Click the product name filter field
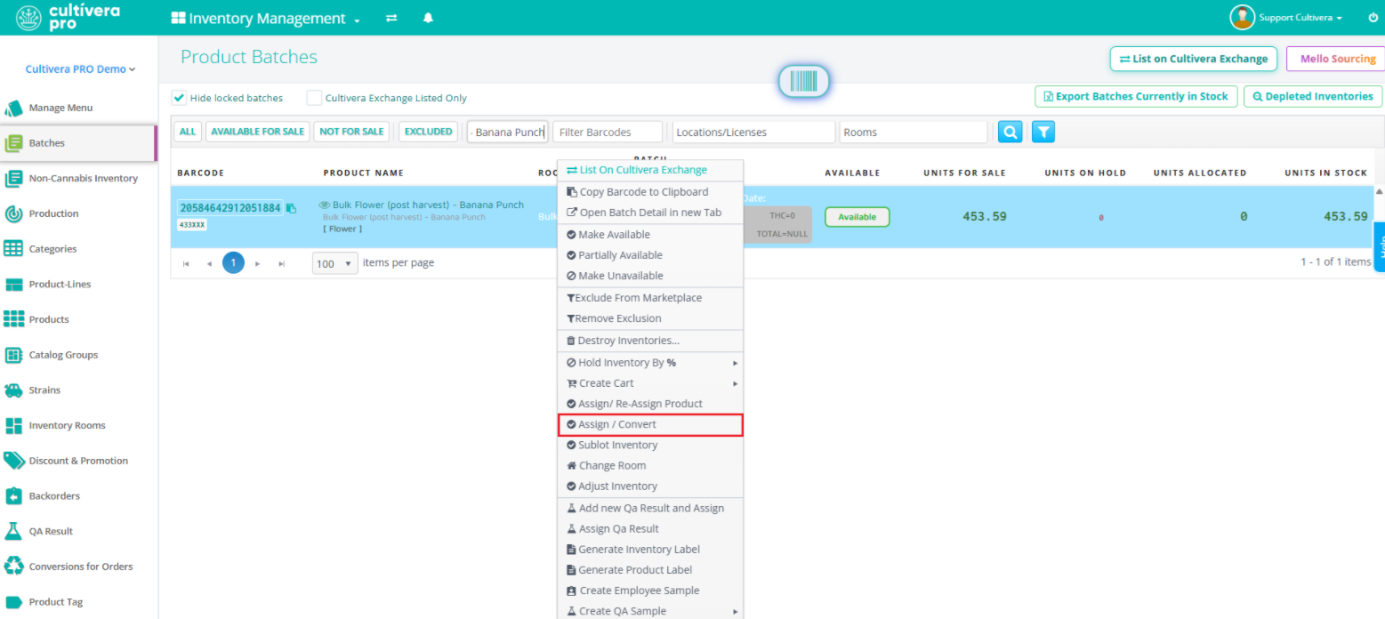 tap(507, 132)
